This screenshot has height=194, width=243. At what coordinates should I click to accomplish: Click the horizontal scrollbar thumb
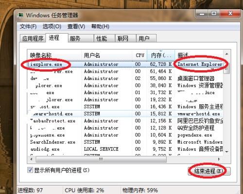coord(101,159)
